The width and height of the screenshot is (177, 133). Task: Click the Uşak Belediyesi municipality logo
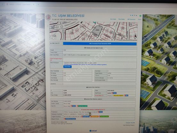tap(48, 17)
